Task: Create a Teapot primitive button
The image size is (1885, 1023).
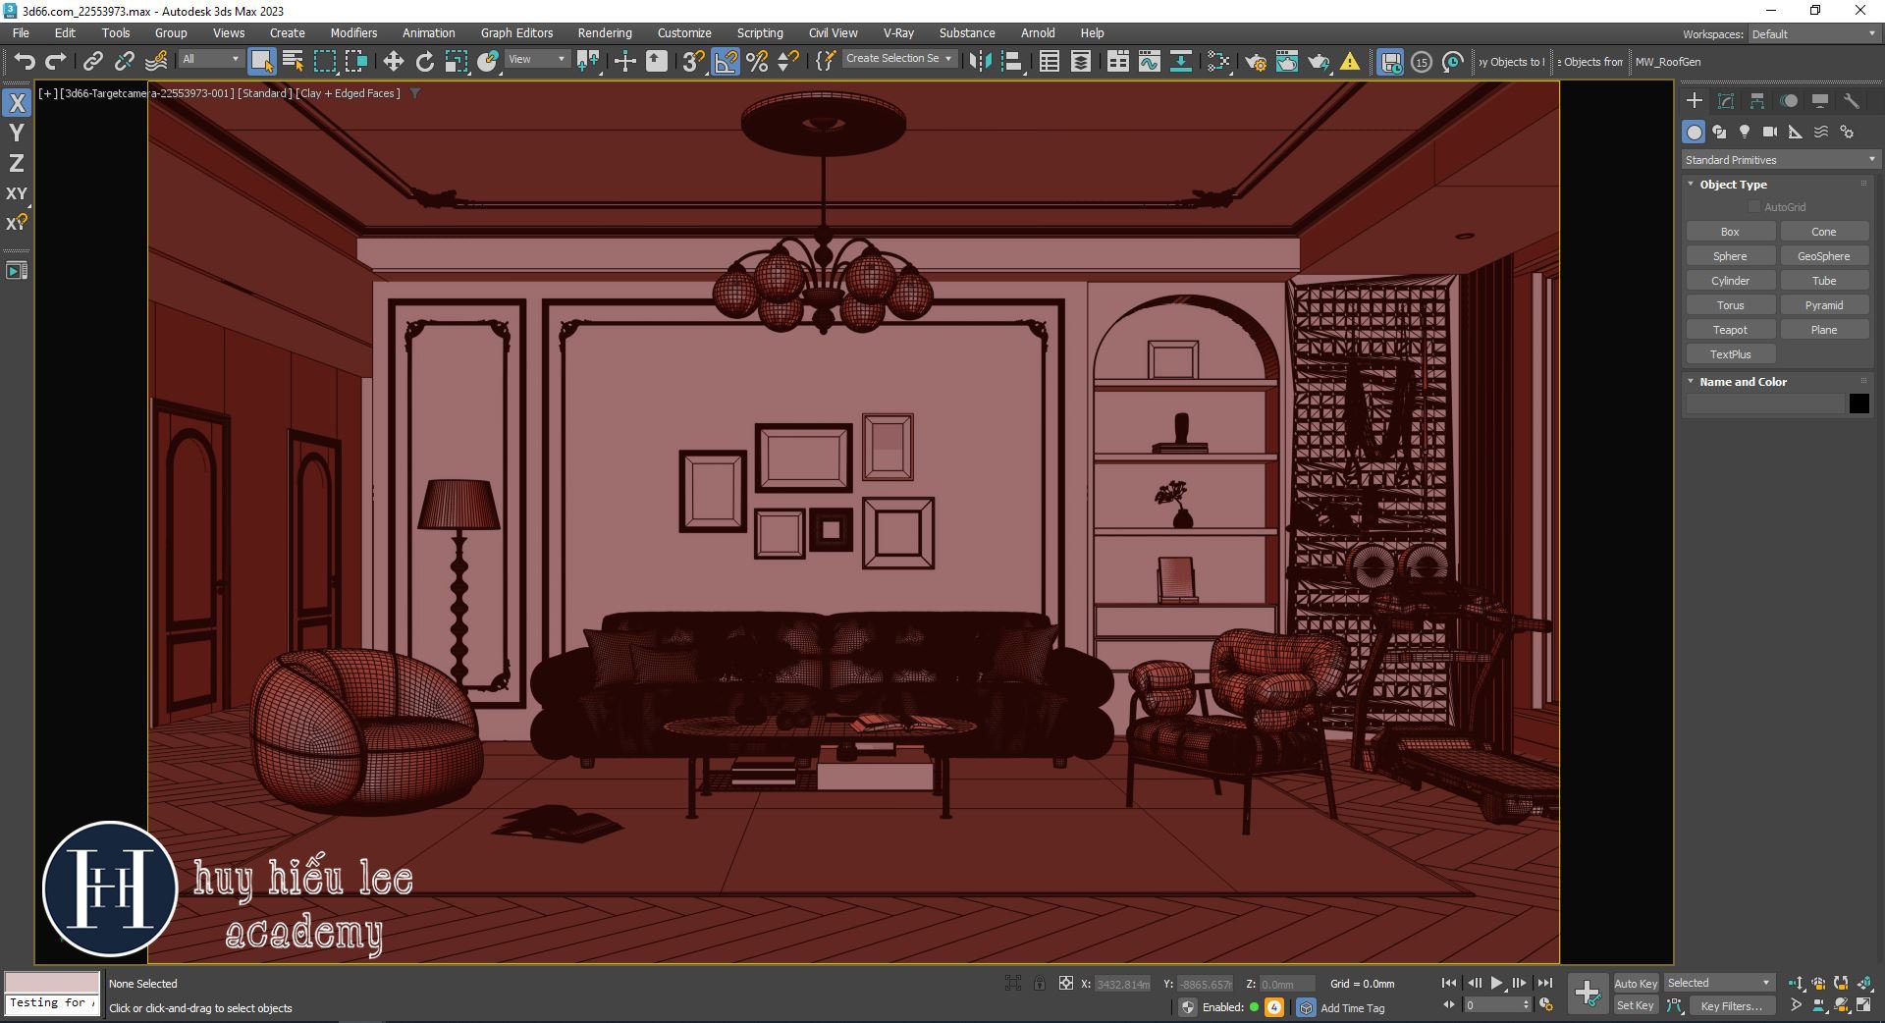Action: coord(1730,330)
